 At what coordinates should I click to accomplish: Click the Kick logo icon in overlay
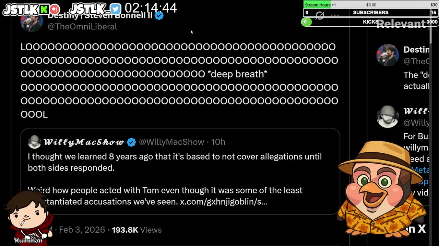tap(44, 9)
